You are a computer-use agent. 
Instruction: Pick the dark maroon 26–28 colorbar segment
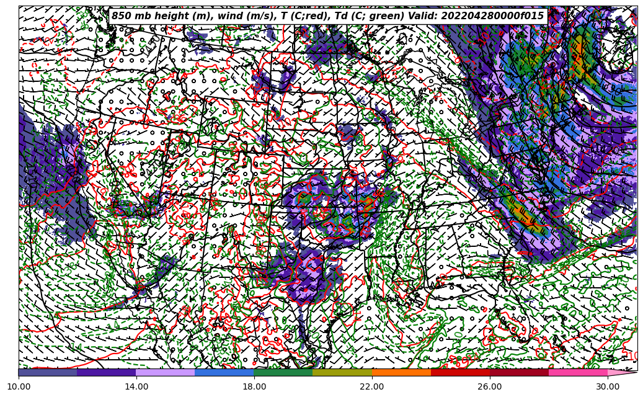(x=519, y=372)
